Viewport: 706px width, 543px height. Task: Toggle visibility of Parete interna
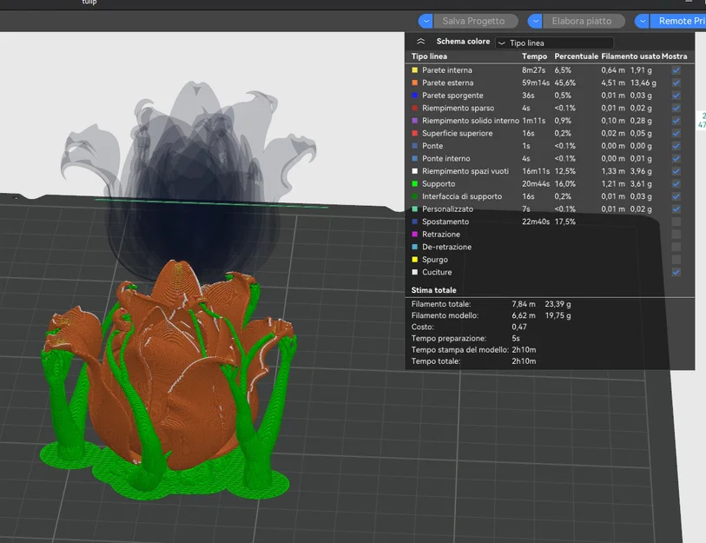tap(676, 70)
